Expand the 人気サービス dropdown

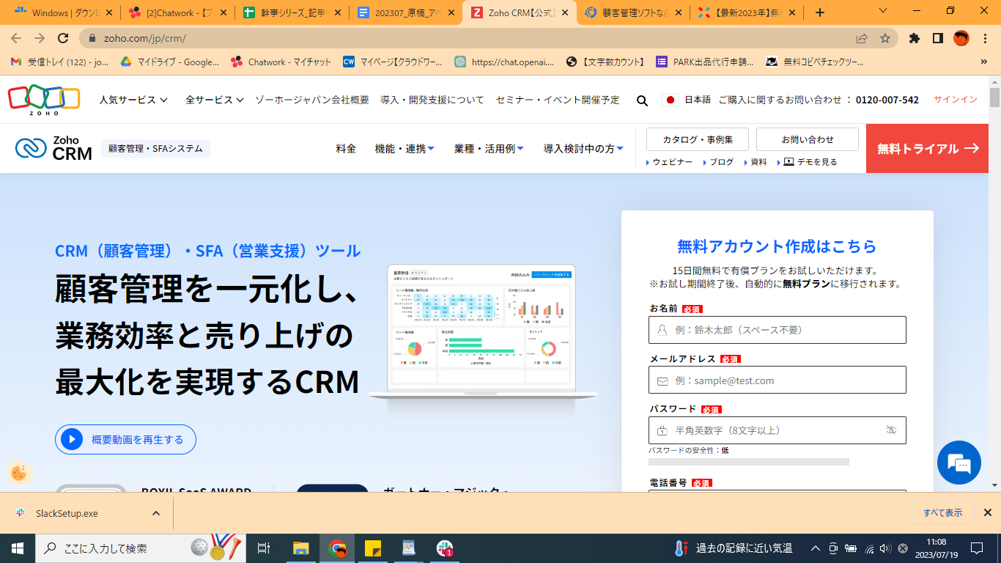133,100
